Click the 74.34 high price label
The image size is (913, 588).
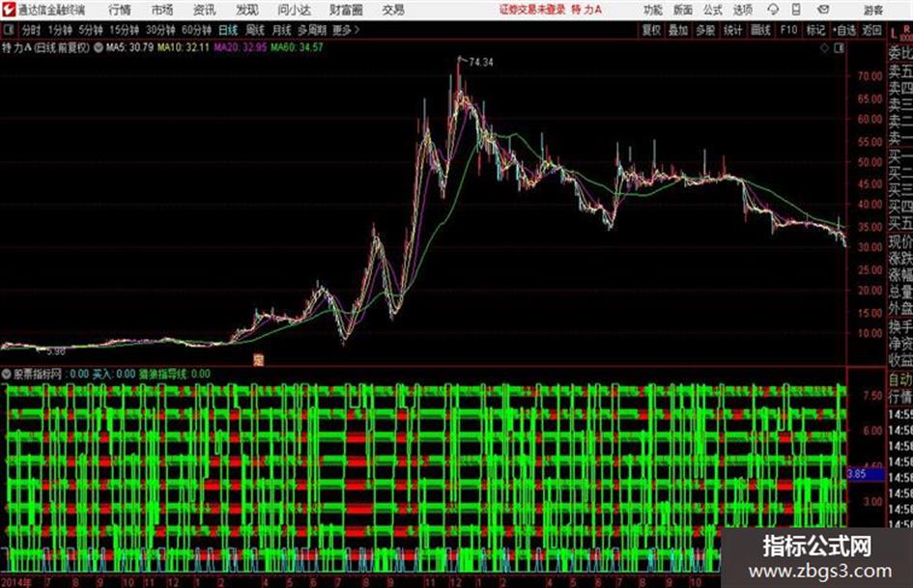pos(481,62)
